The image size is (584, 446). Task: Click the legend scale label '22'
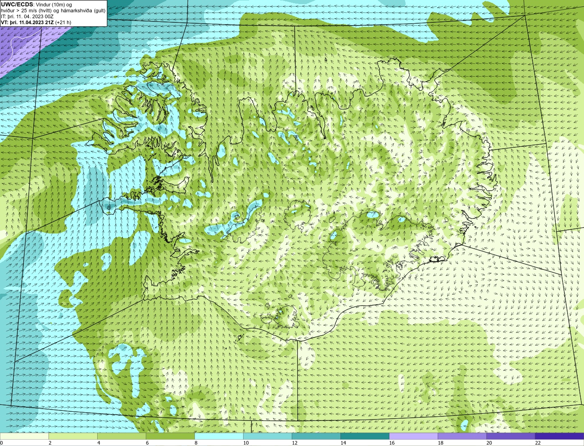coord(538,443)
